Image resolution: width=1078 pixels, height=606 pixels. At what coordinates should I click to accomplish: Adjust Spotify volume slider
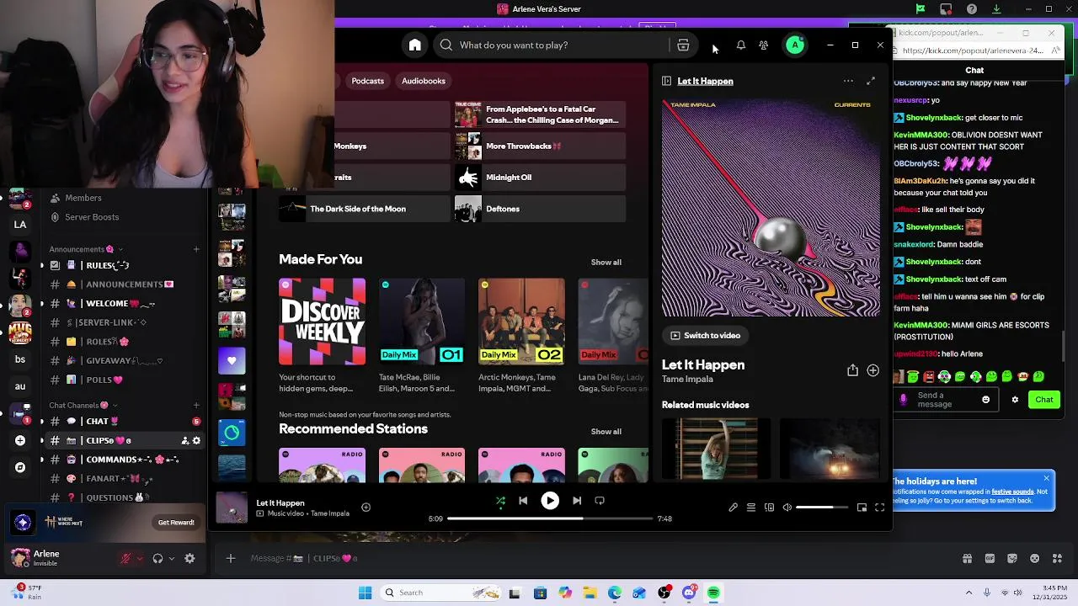[822, 508]
